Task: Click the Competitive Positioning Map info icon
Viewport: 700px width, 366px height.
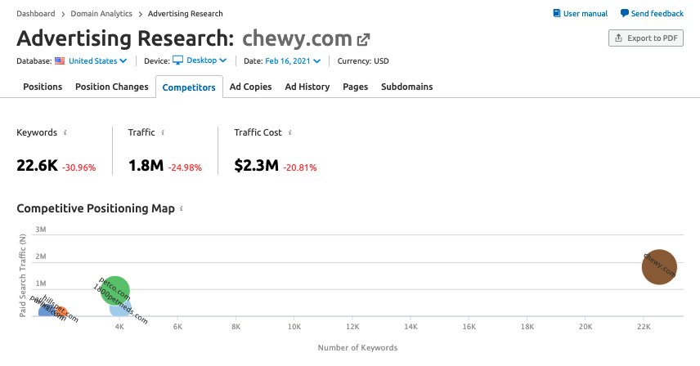Action: click(182, 208)
